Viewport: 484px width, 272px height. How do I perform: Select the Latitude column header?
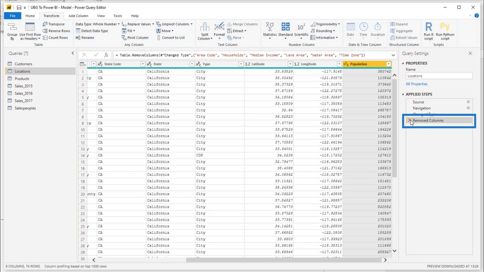coord(269,64)
